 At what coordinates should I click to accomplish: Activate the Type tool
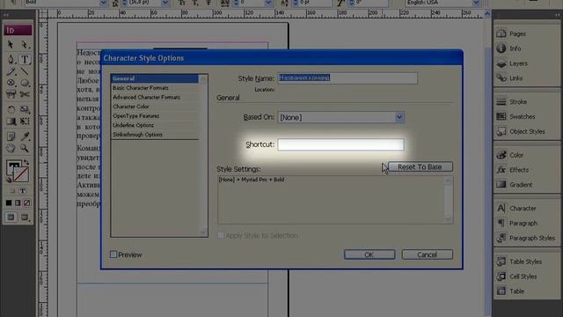(x=25, y=59)
